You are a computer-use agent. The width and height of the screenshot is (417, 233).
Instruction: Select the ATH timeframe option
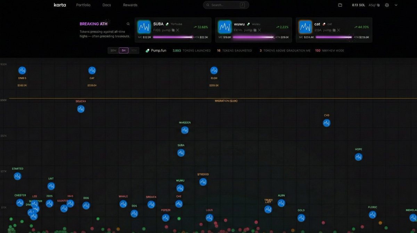point(134,50)
